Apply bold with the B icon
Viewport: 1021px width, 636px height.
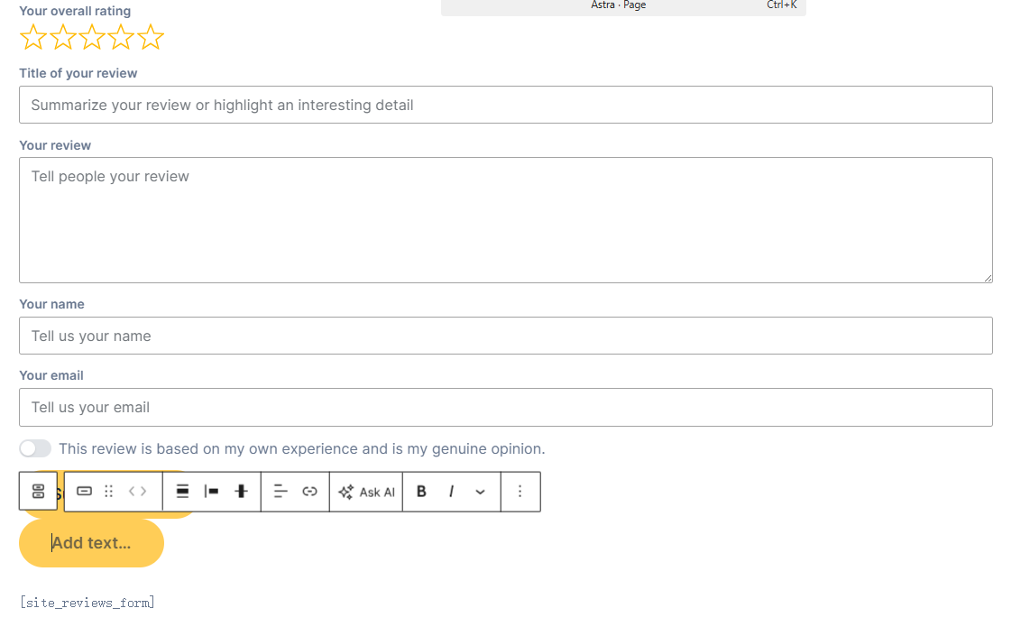(421, 491)
